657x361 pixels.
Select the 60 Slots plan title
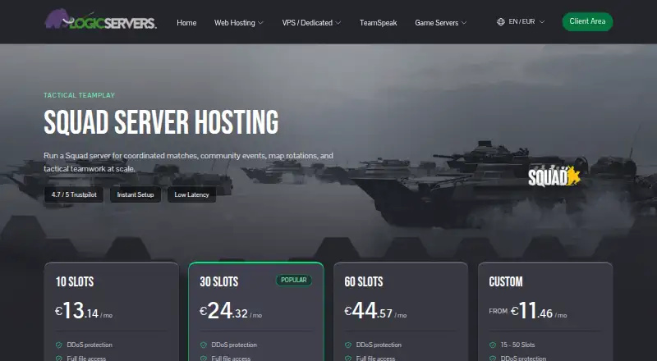(364, 282)
